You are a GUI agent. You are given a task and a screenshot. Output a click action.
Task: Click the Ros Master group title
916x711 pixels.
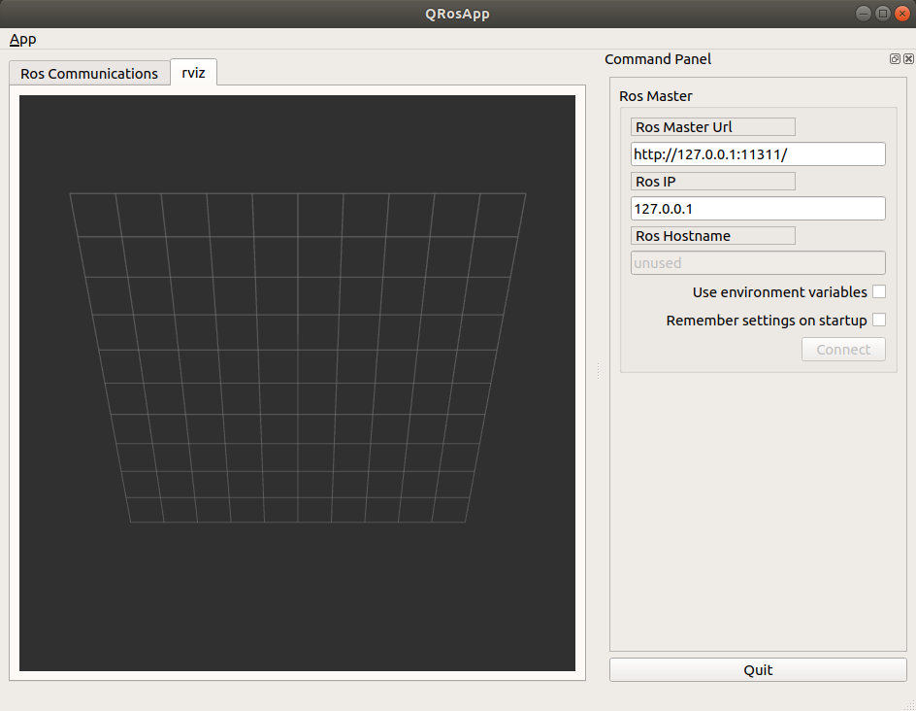[x=655, y=96]
